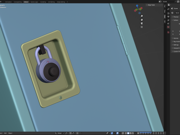Open the Tool properties tab

[x=168, y=9]
